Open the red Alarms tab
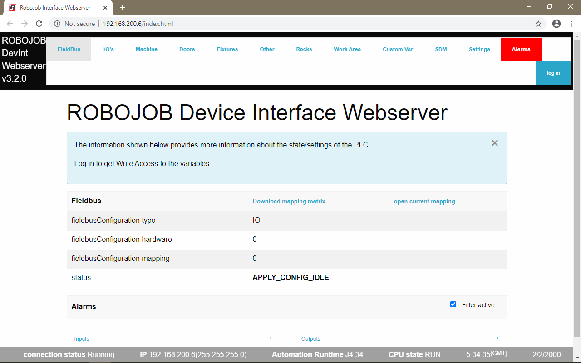The height and width of the screenshot is (363, 581). [x=521, y=49]
